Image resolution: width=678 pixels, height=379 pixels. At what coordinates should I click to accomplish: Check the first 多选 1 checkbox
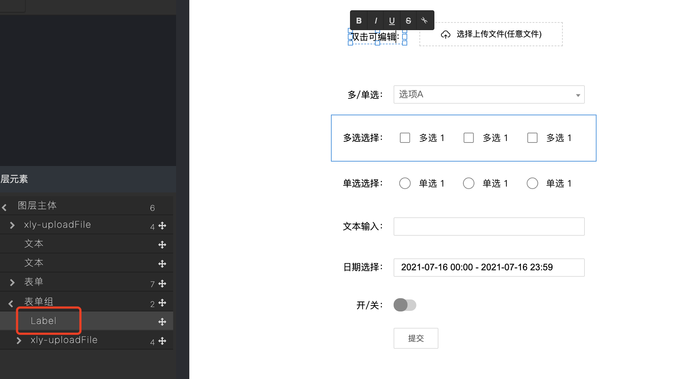point(405,138)
